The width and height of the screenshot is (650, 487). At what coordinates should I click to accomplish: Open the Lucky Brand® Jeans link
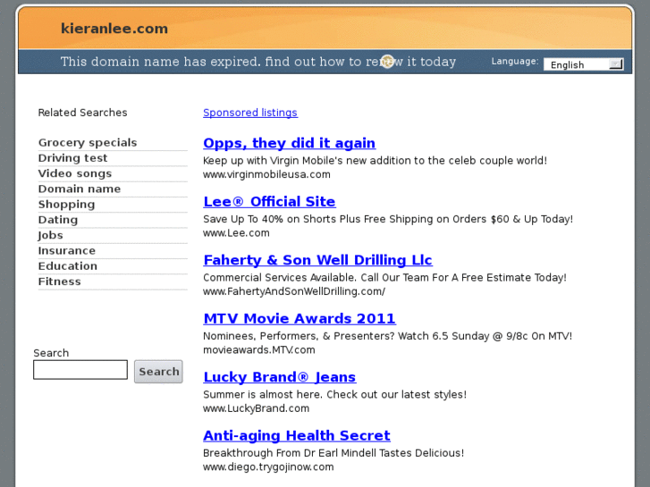point(279,377)
